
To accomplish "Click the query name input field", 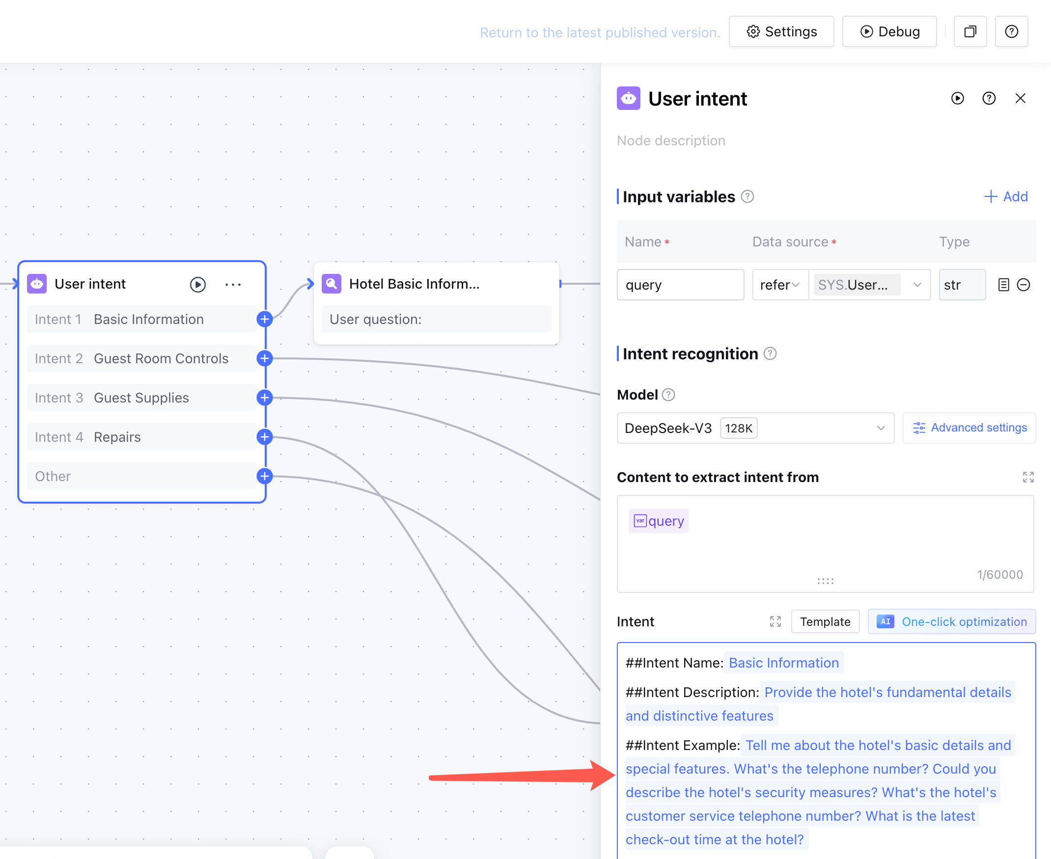I will tap(680, 285).
